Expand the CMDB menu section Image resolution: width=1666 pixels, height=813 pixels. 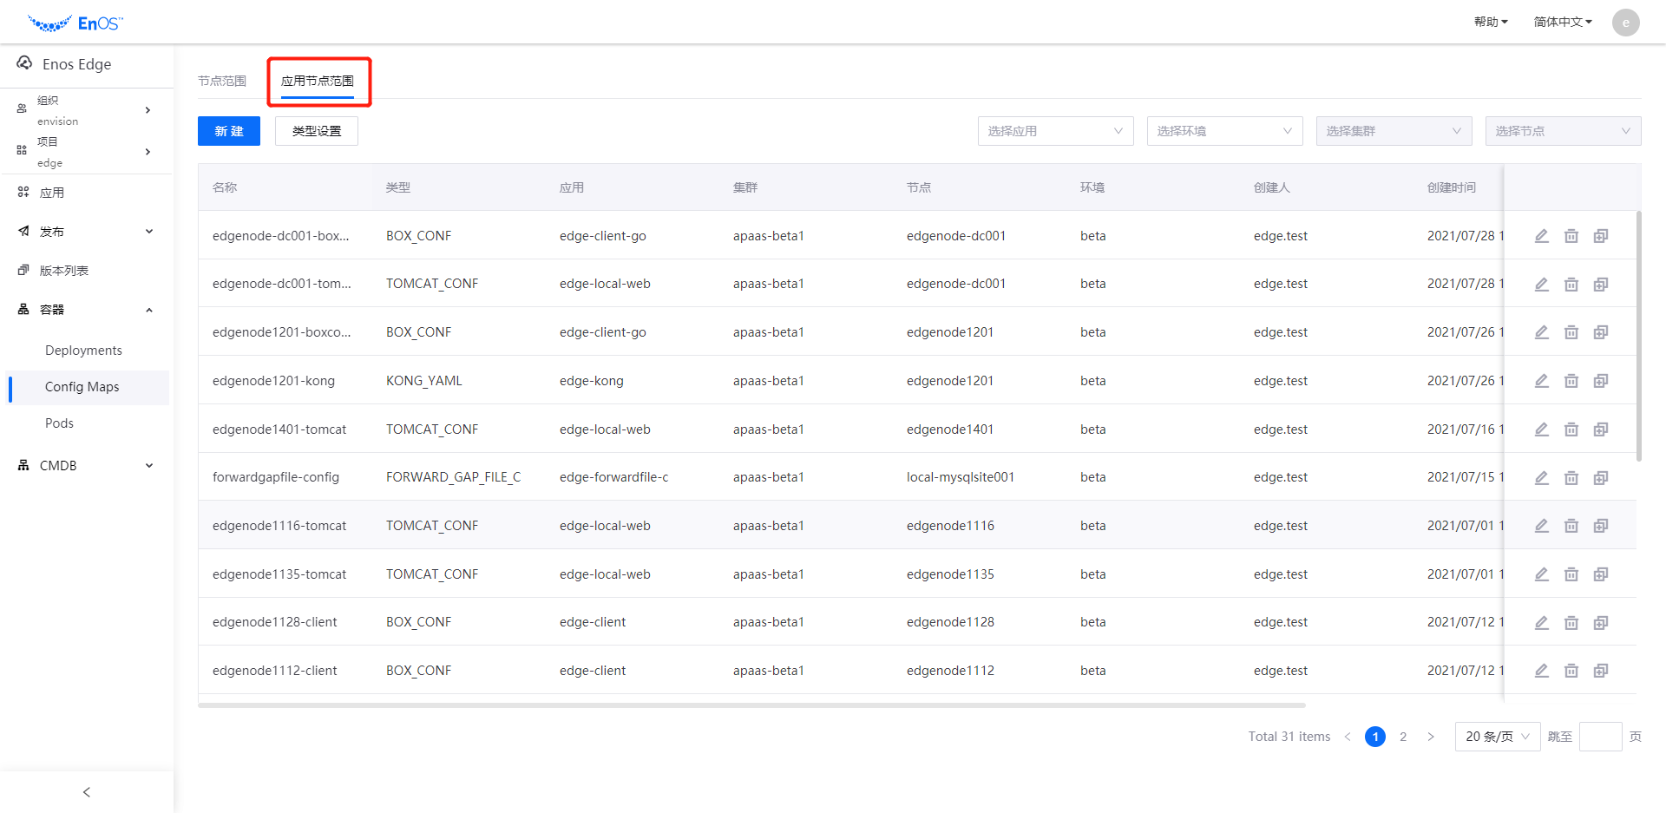pos(85,466)
